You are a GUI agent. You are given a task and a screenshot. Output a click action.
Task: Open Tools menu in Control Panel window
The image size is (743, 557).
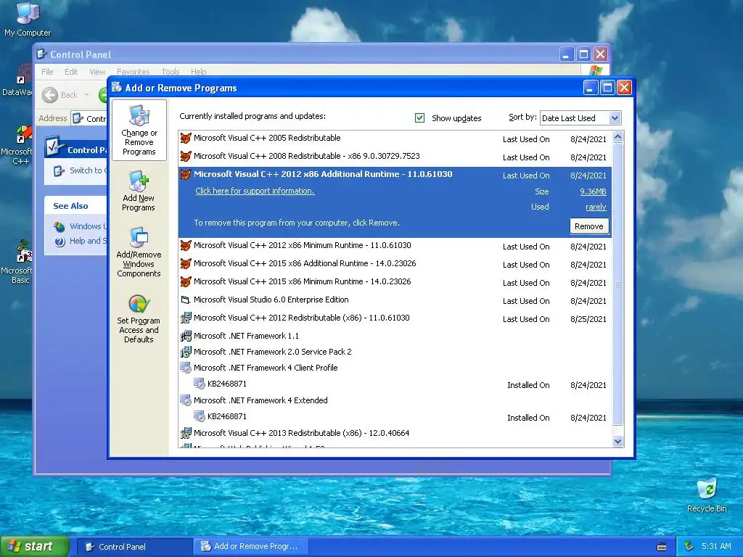[x=170, y=72]
